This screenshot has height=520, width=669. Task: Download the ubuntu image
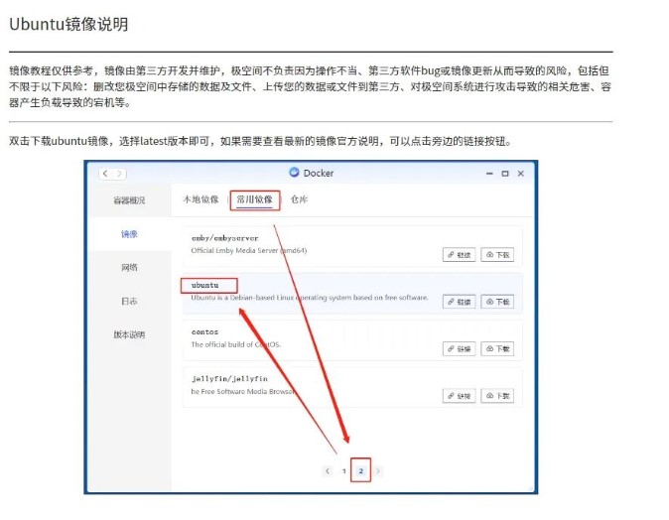pos(497,302)
